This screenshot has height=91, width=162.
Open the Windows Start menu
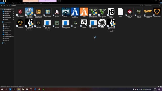pyautogui.click(x=2, y=89)
